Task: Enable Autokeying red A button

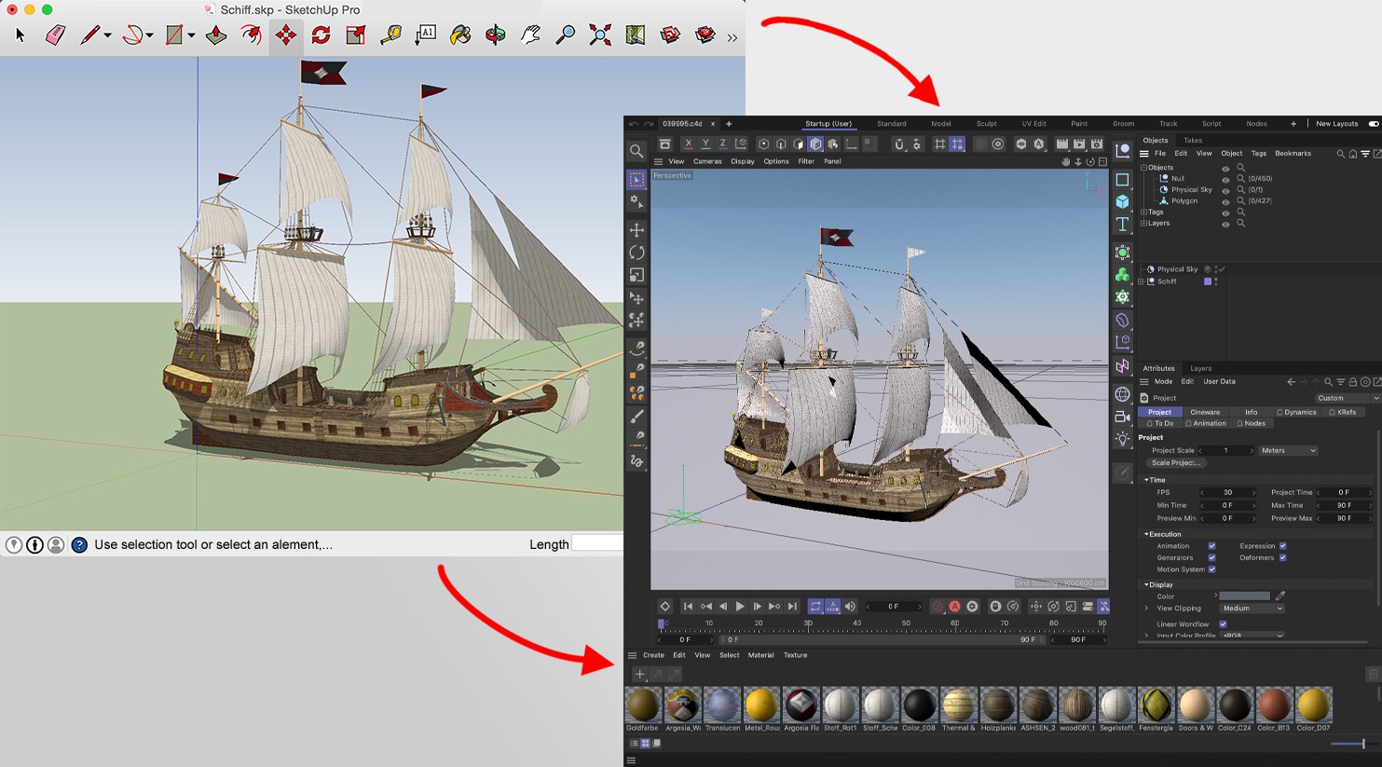Action: tap(954, 607)
